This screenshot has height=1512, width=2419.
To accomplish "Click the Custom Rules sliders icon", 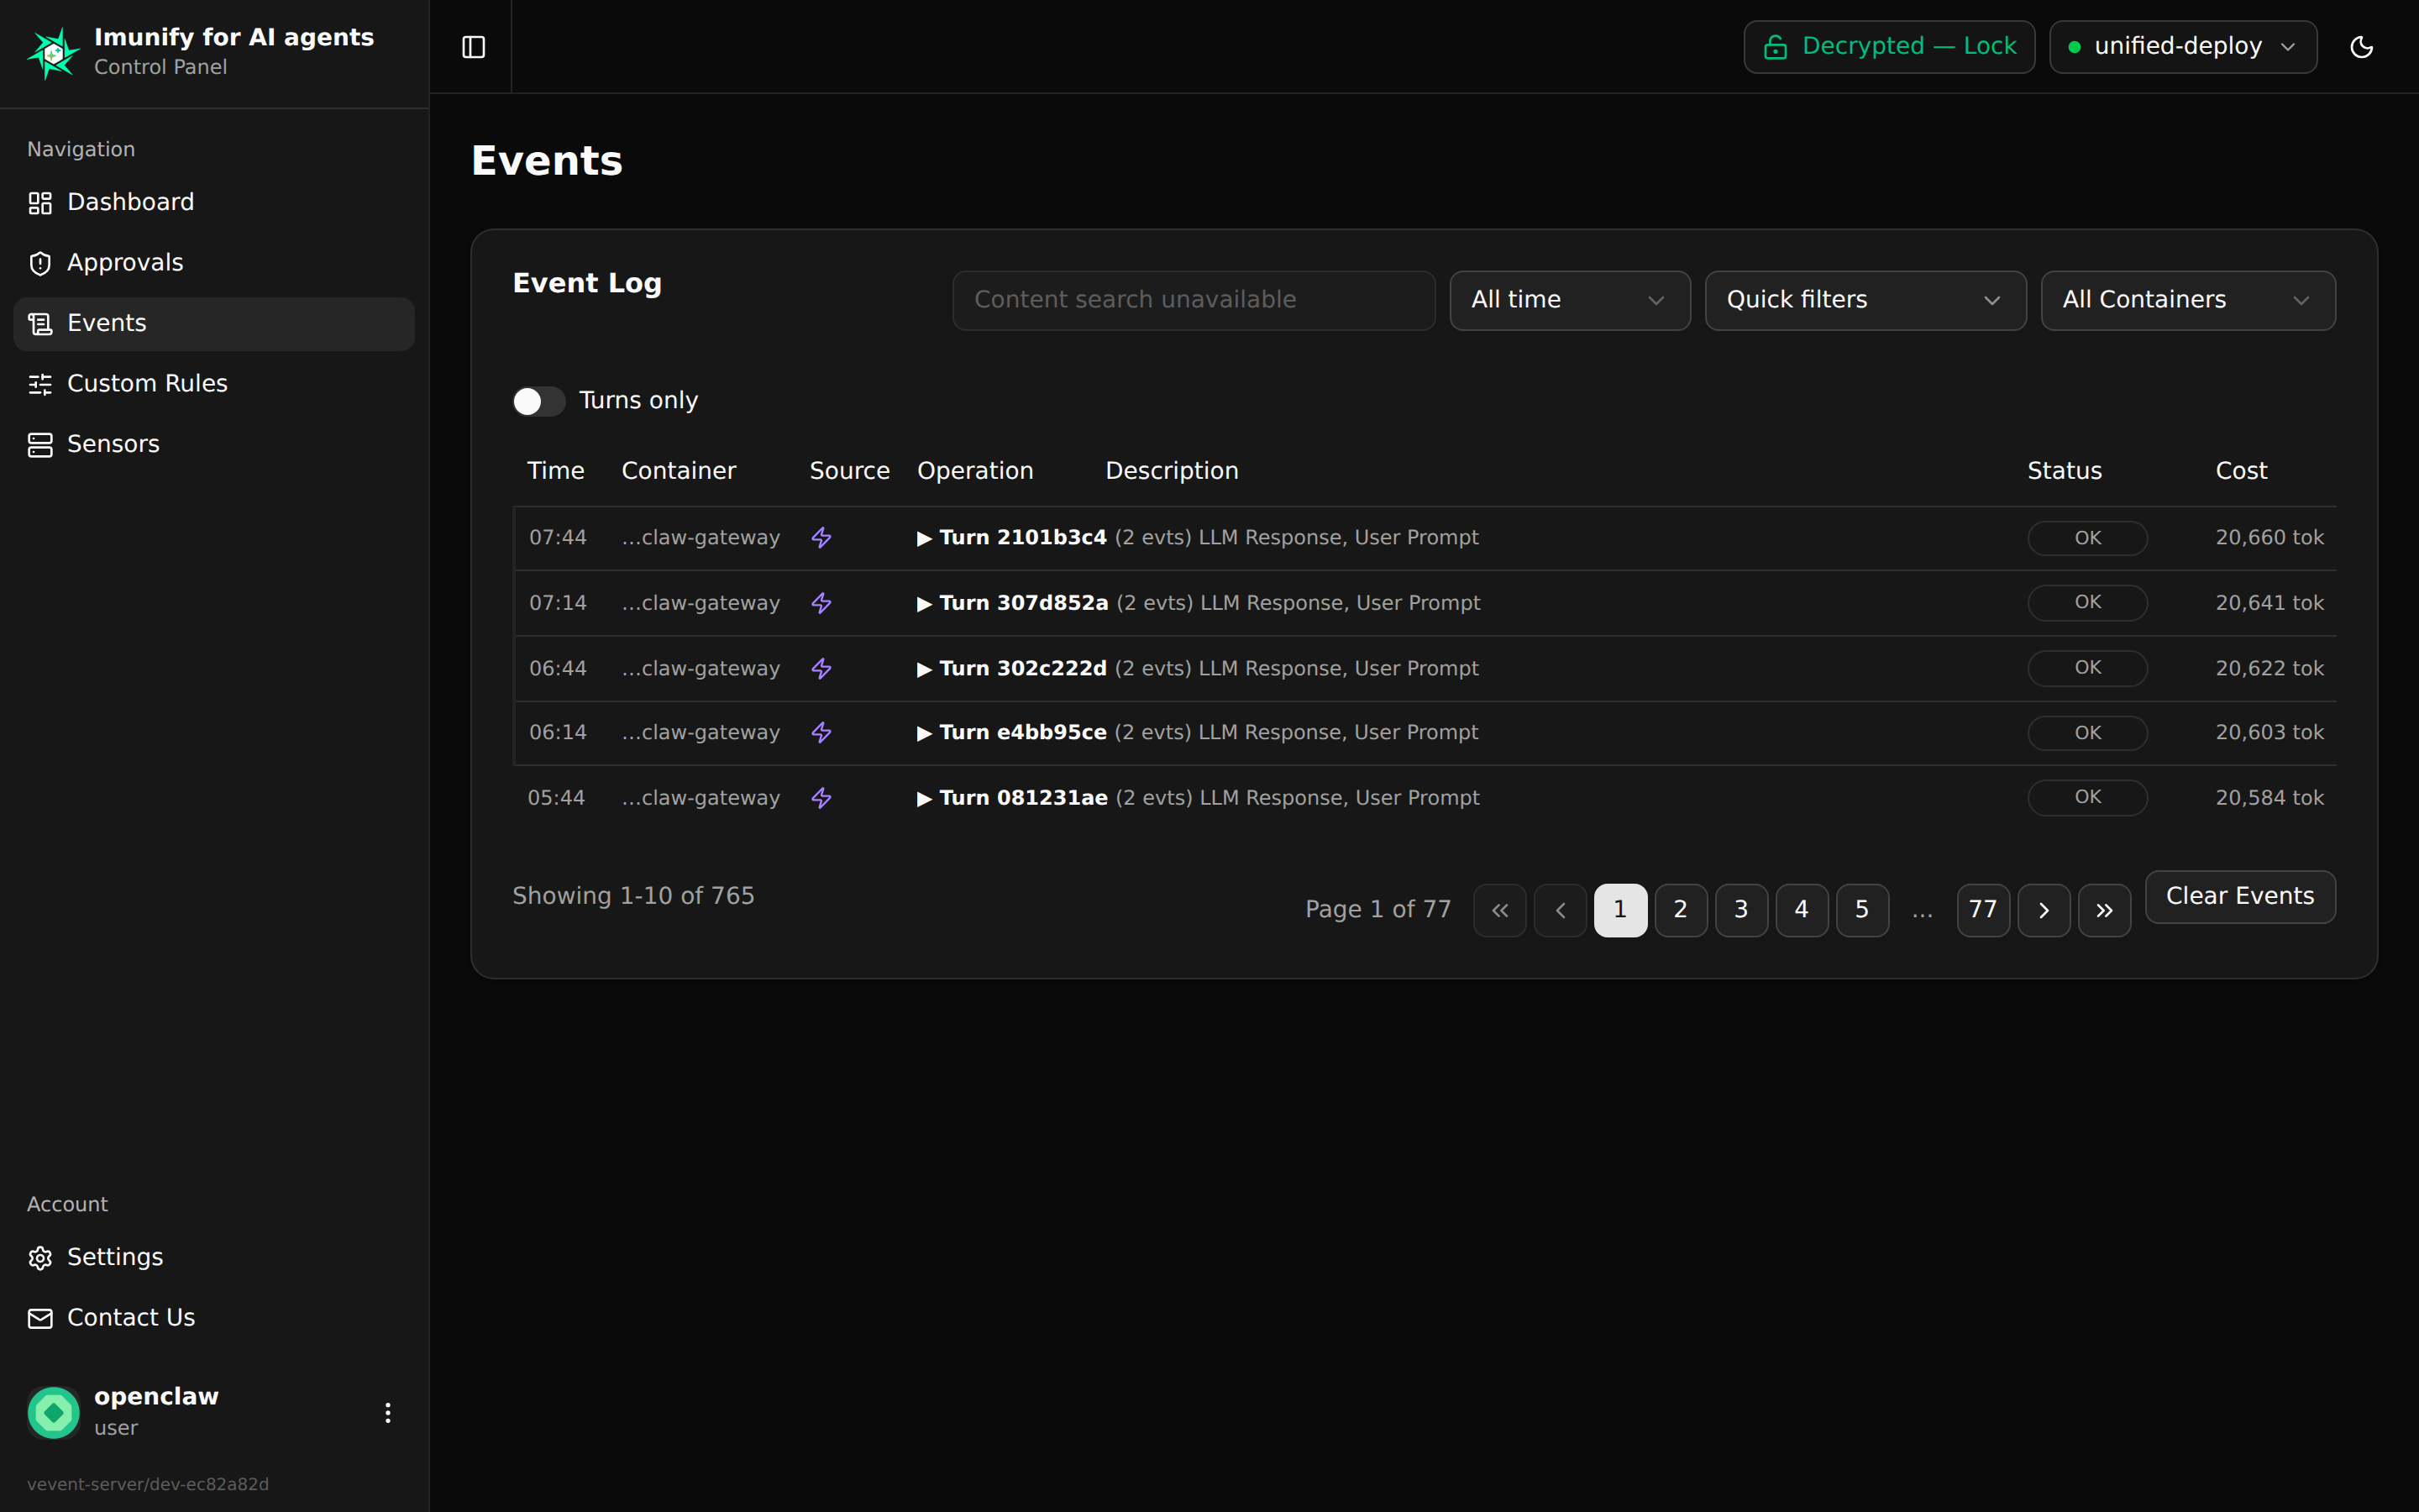I will tap(40, 384).
